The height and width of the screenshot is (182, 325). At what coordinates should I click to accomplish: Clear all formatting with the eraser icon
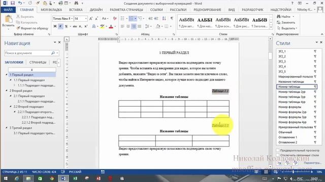115,19
